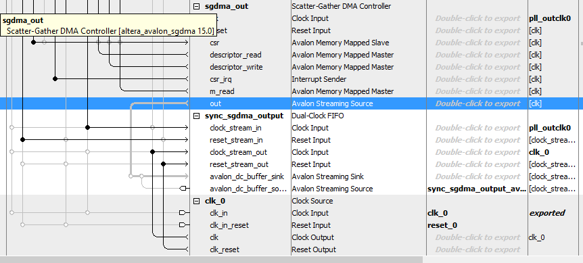Collapse the sgdma_out component tree
Image resolution: width=583 pixels, height=263 pixels.
pyautogui.click(x=197, y=6)
